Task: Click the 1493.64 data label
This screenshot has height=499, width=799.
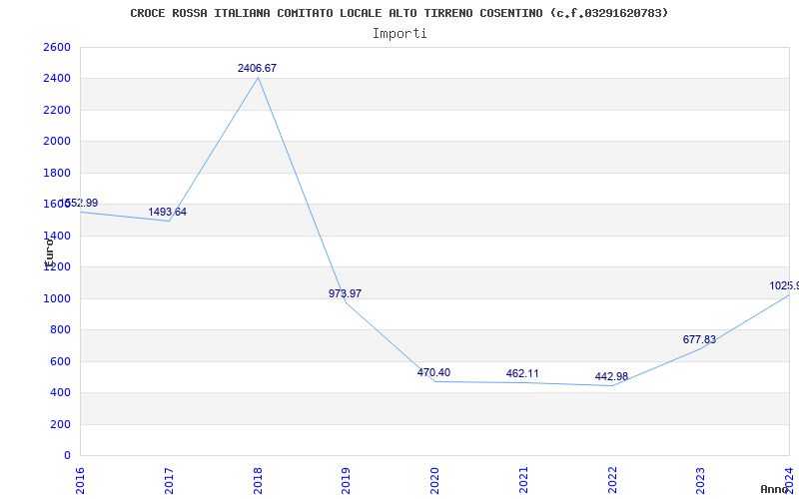Action: (x=167, y=212)
